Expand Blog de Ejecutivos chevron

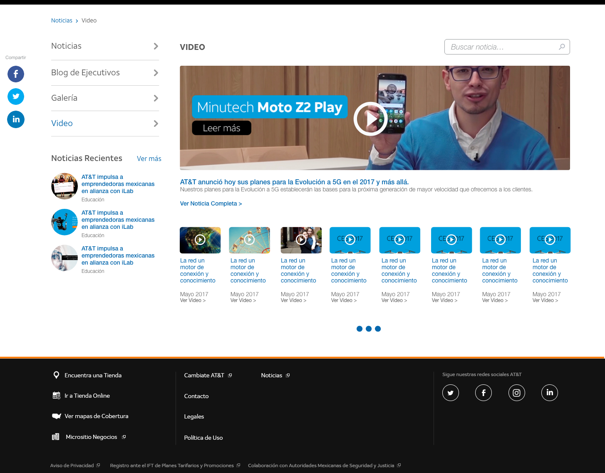click(x=156, y=73)
